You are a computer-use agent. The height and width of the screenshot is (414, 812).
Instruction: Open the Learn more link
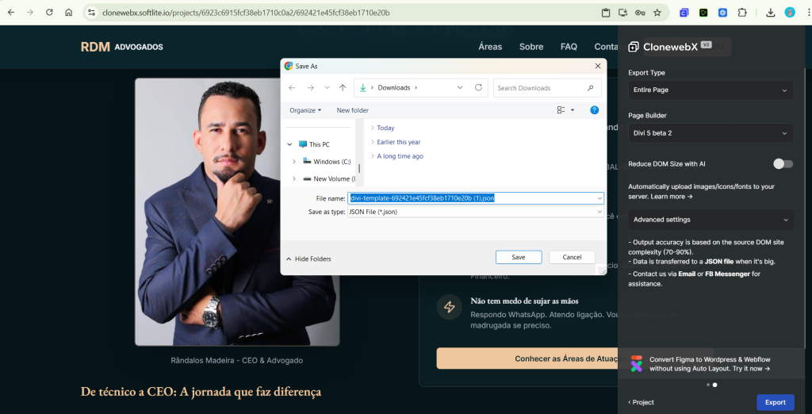tap(671, 197)
